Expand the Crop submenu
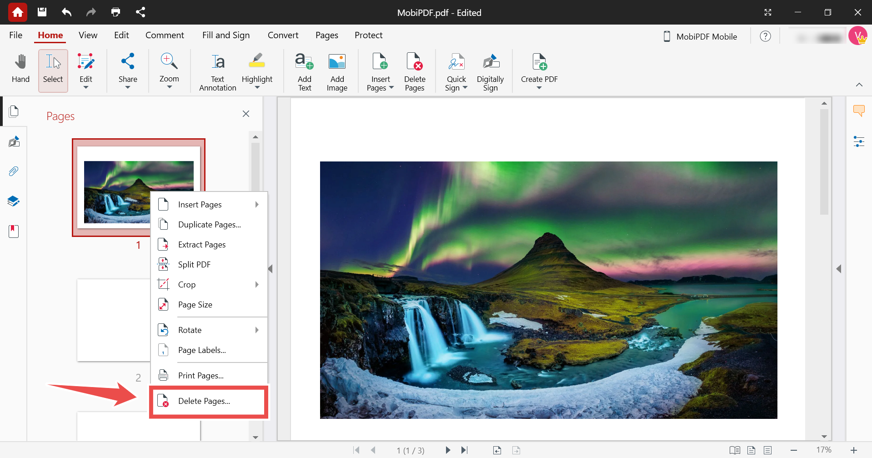The height and width of the screenshot is (458, 872). 209,285
